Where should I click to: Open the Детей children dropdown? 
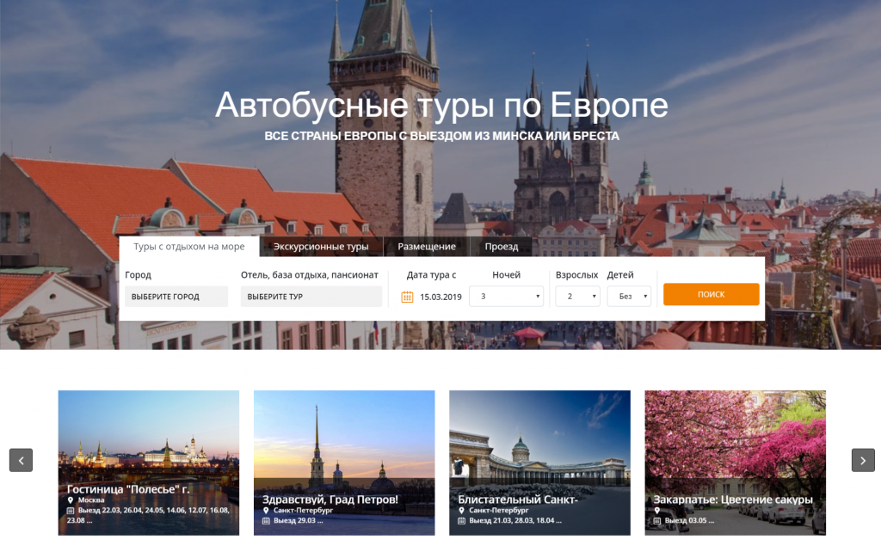click(629, 297)
